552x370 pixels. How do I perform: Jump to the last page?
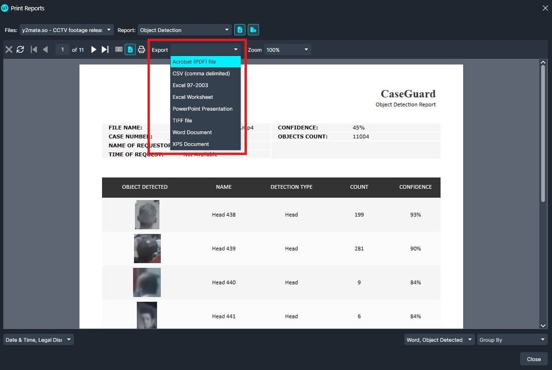pyautogui.click(x=105, y=49)
